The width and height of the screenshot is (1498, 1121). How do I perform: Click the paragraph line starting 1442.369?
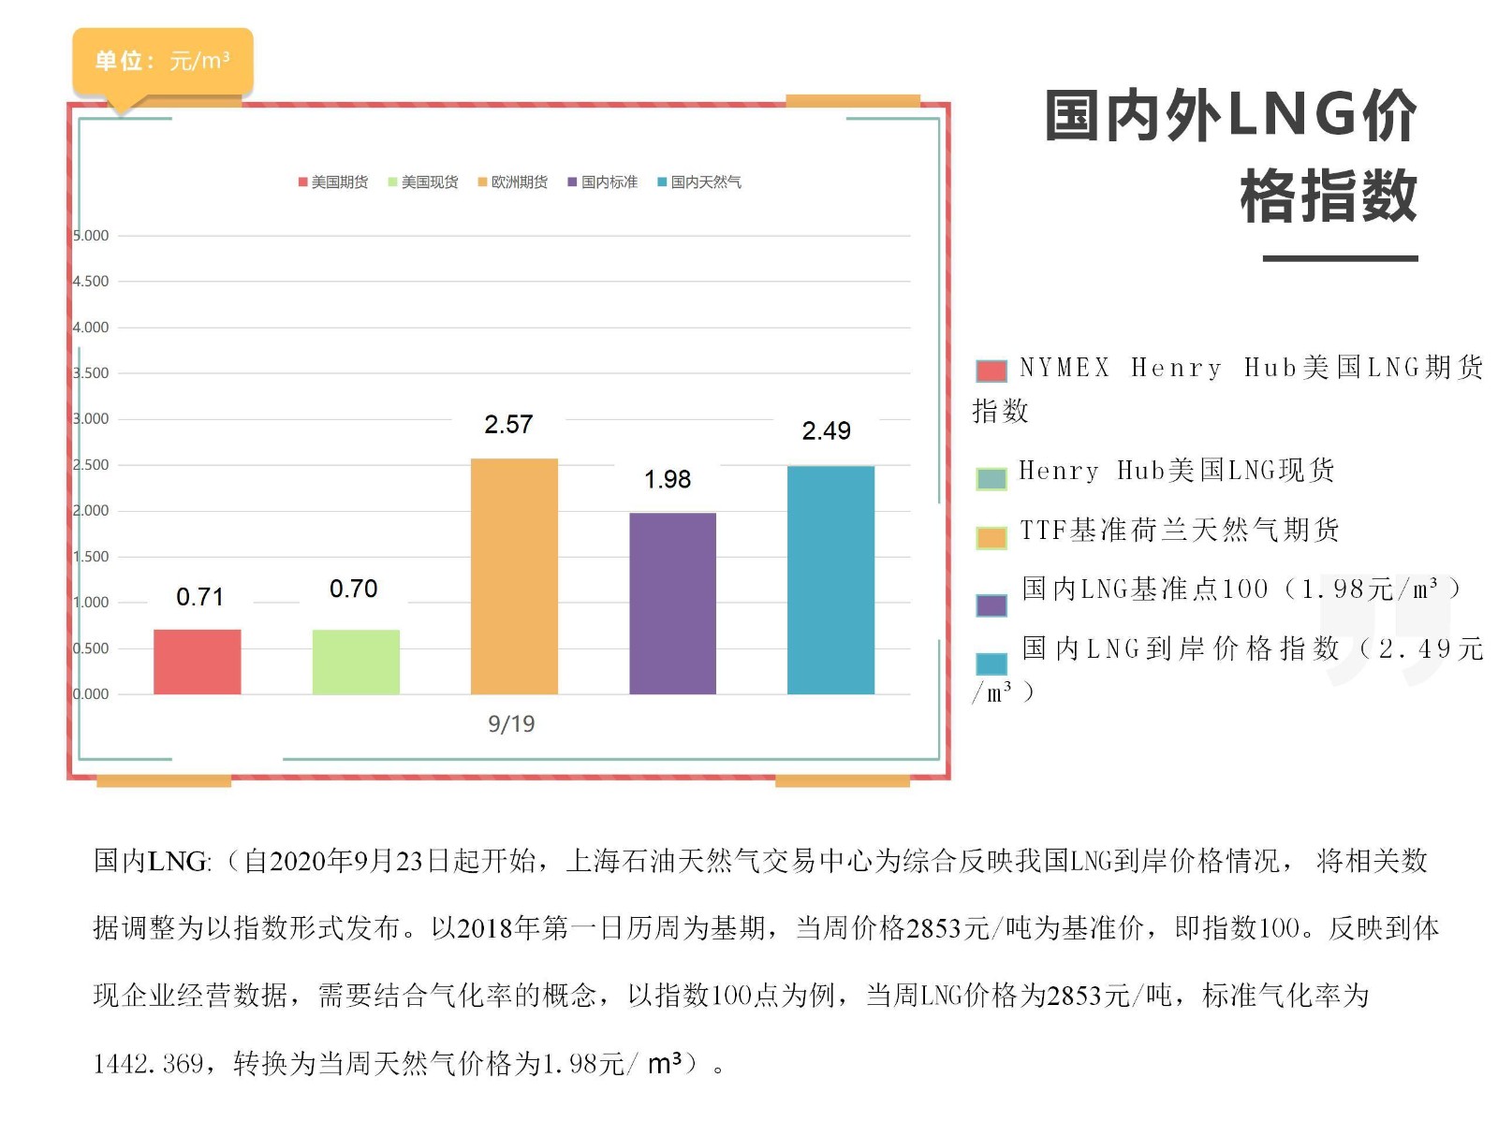(x=408, y=1064)
